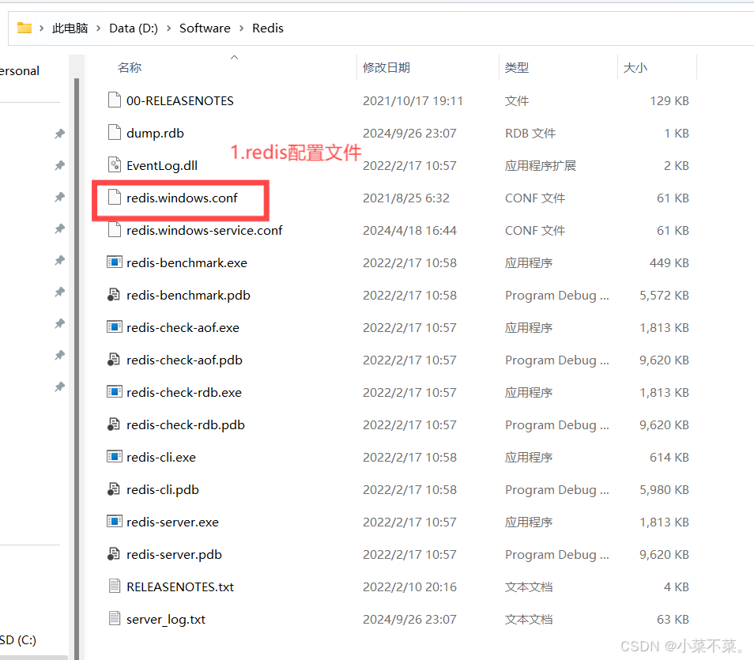The image size is (754, 660).
Task: Click the Redis breadcrumb segment
Action: (268, 28)
